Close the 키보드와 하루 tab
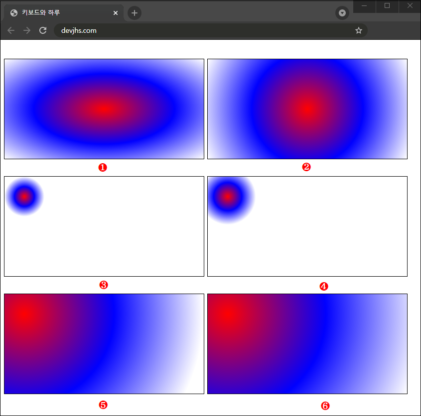Screen dimensions: 421x416 click(116, 13)
